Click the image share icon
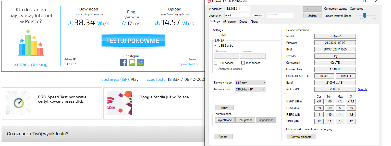 pyautogui.click(x=140, y=62)
